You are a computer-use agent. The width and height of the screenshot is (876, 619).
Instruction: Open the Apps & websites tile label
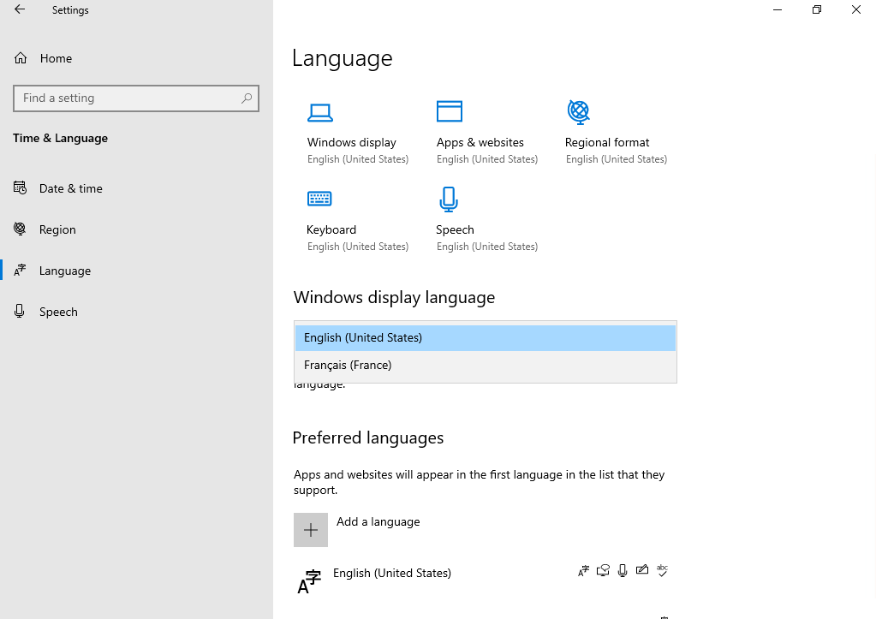(480, 142)
